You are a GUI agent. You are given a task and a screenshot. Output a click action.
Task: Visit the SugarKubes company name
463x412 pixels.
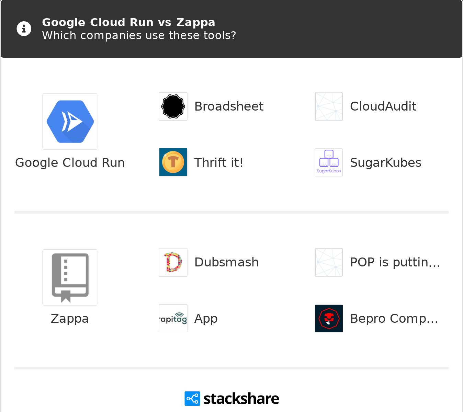(385, 163)
